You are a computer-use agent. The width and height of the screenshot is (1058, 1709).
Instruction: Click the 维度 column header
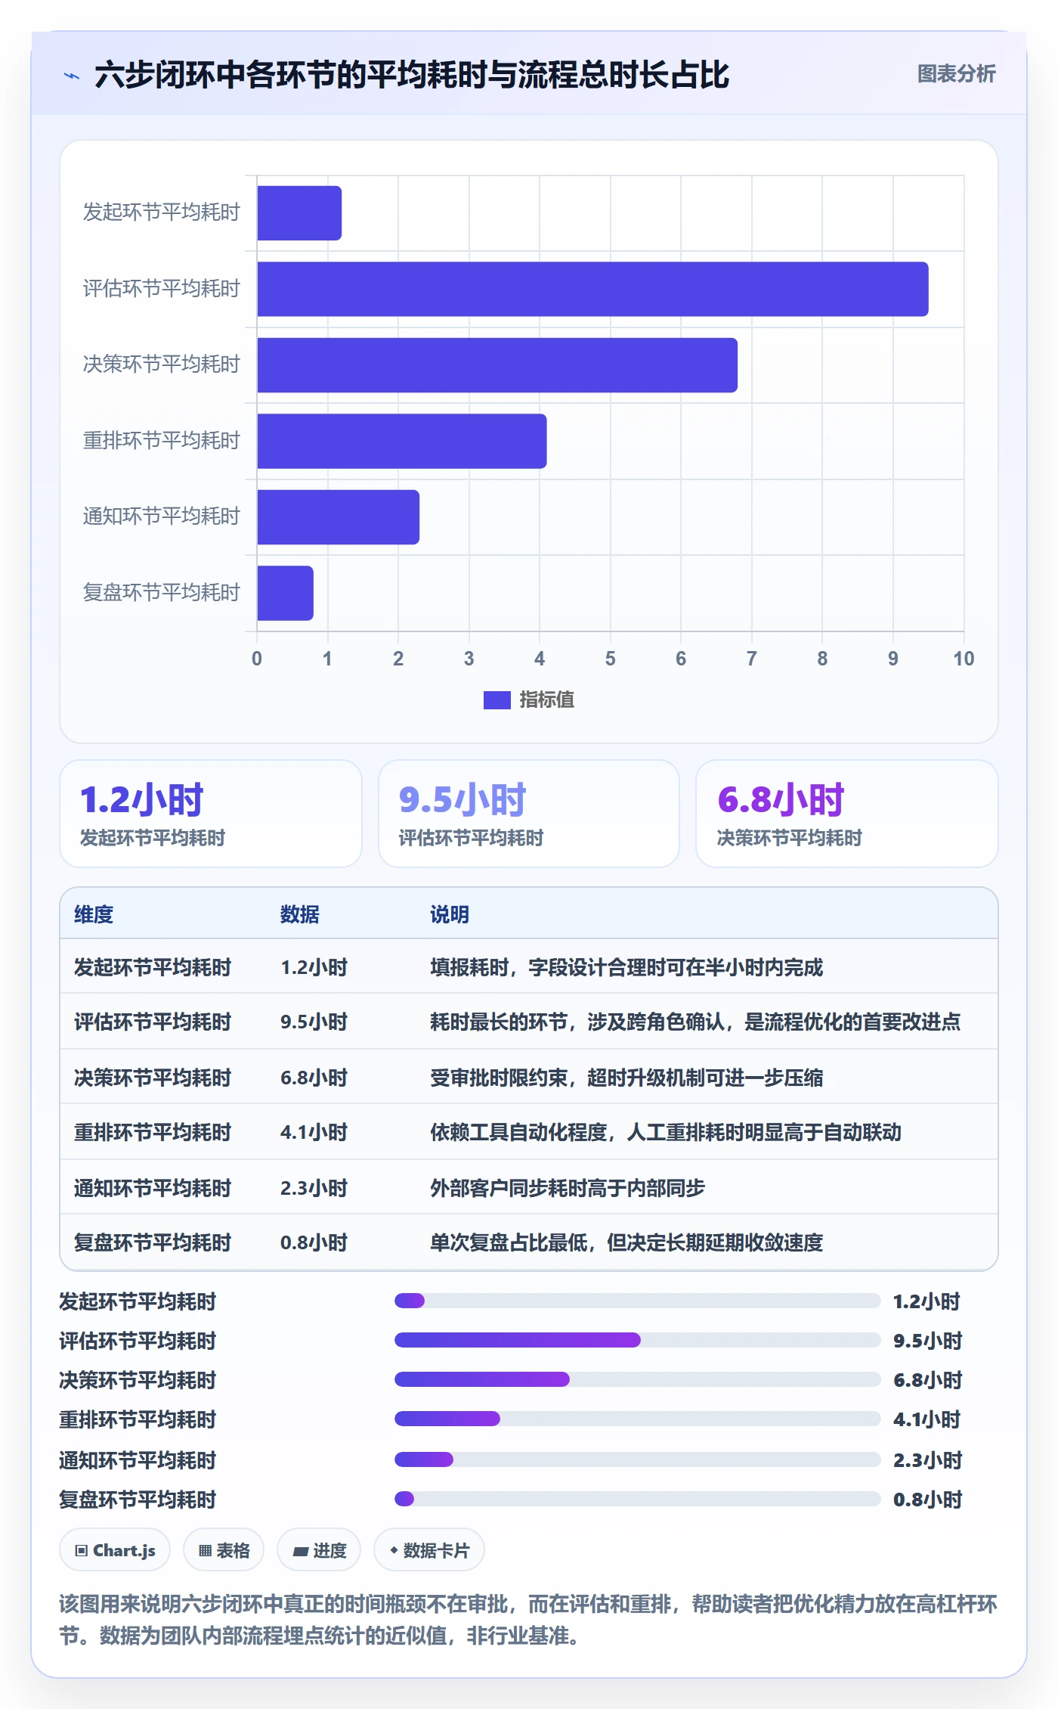pos(94,914)
